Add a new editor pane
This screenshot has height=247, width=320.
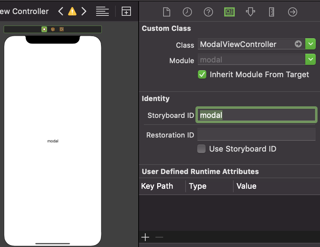(x=126, y=12)
